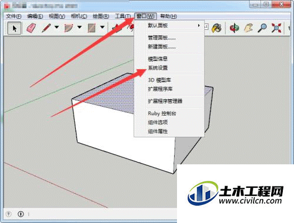The image size is (294, 223).
Task: Open the 帮助(H) menu
Action: coord(168,16)
